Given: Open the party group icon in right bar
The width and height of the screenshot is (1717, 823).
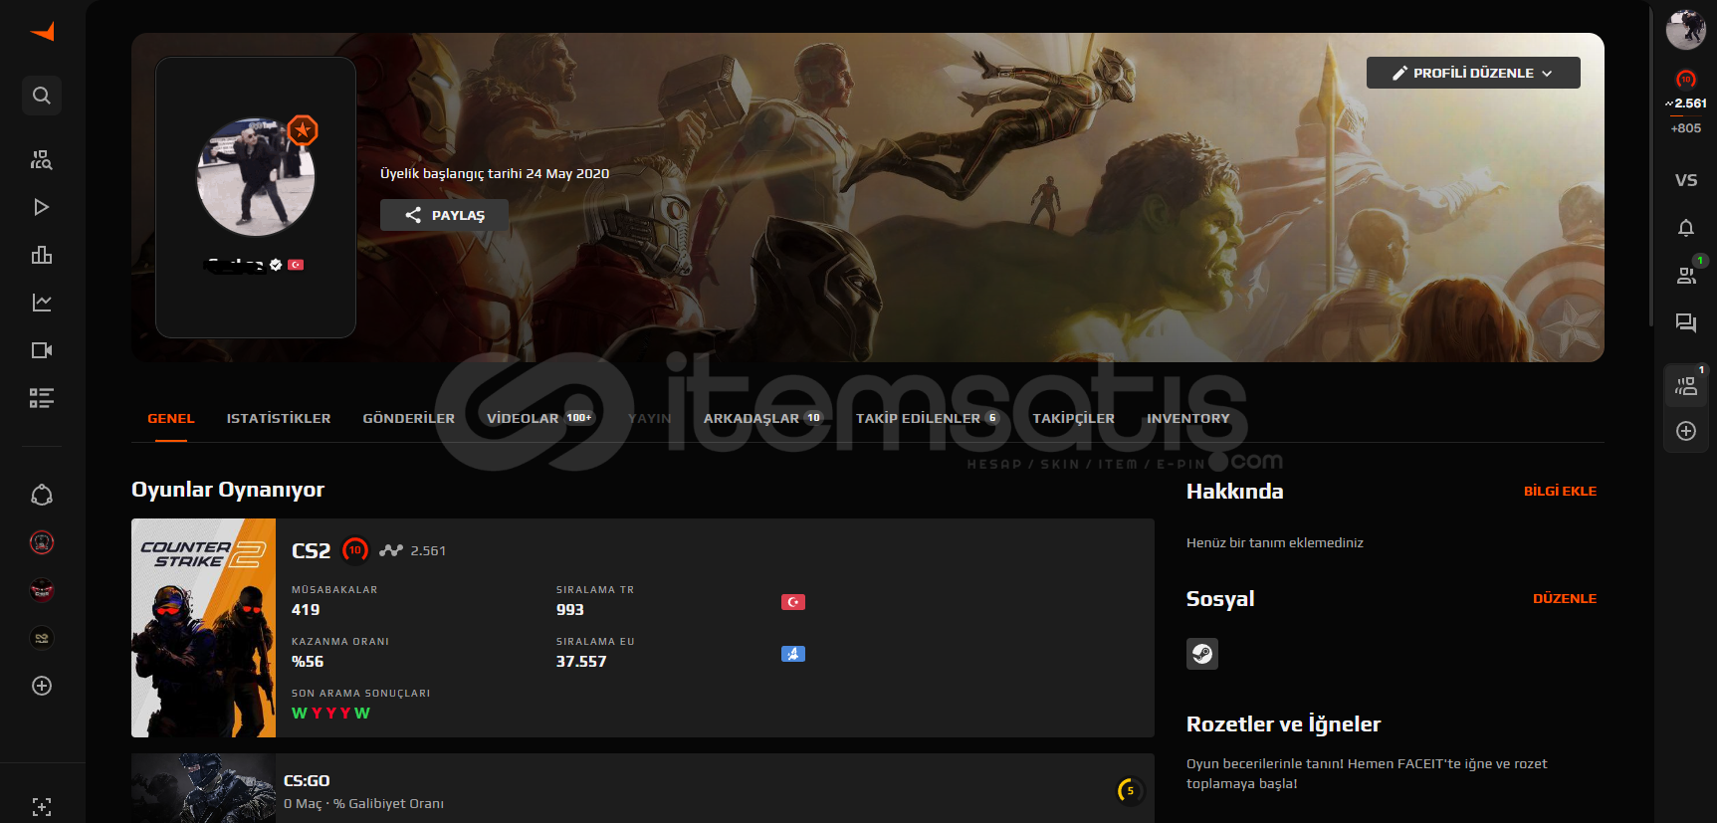Looking at the screenshot, I should (1686, 385).
